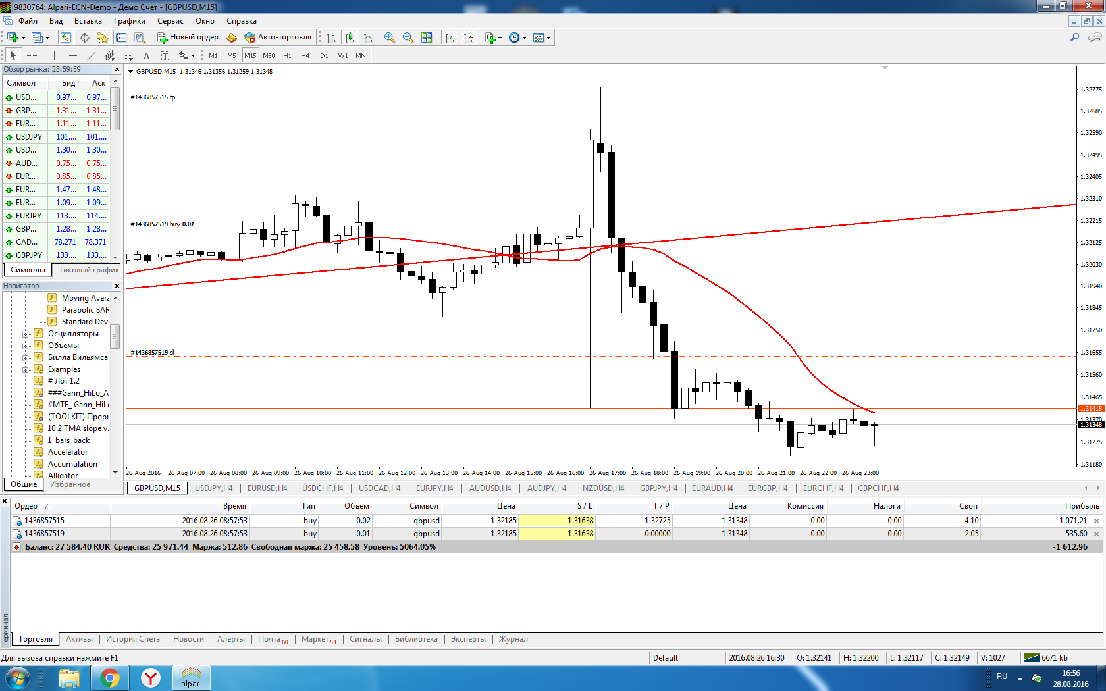Toggle the Market Watch window icon
Viewport: 1106px width, 691px height.
tap(66, 38)
